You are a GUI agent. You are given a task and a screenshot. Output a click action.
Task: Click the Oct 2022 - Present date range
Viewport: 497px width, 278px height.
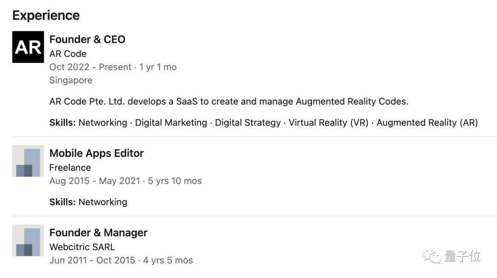(90, 67)
